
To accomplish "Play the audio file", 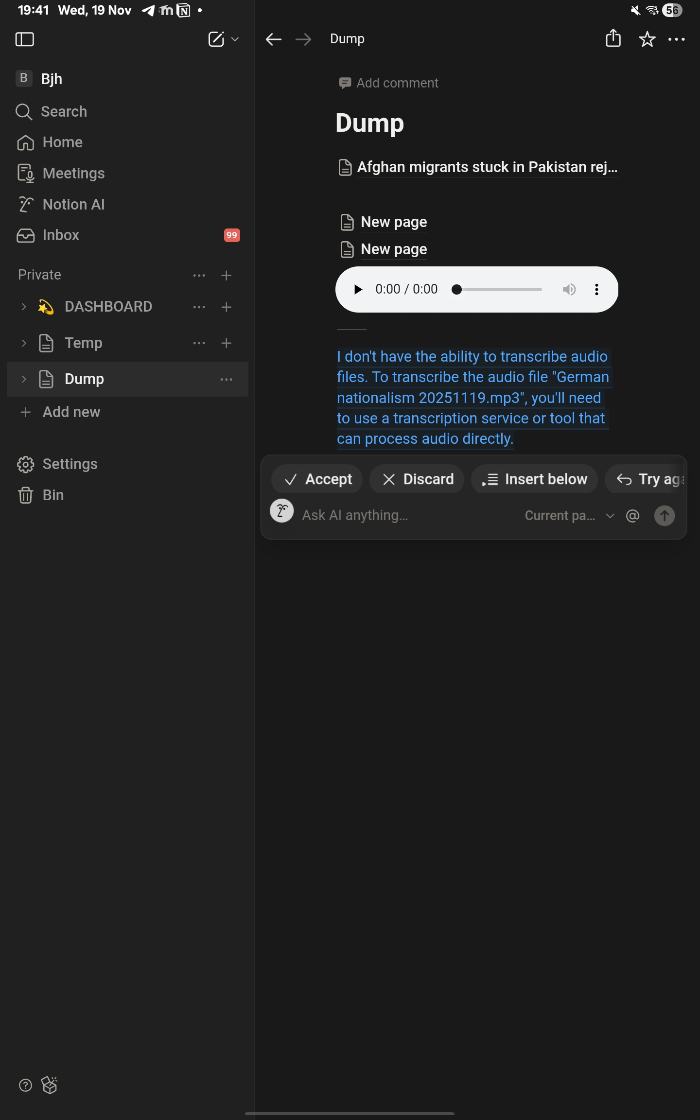I will coord(358,290).
